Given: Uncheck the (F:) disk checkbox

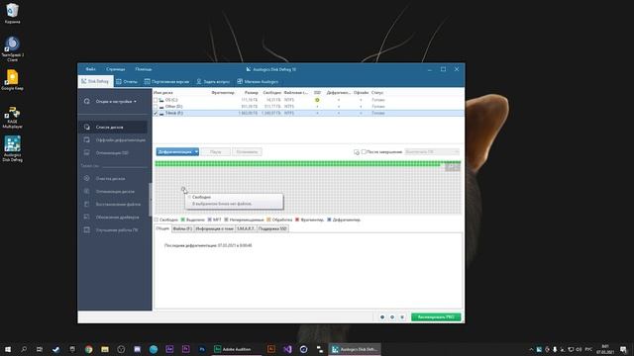Looking at the screenshot, I should [156, 114].
